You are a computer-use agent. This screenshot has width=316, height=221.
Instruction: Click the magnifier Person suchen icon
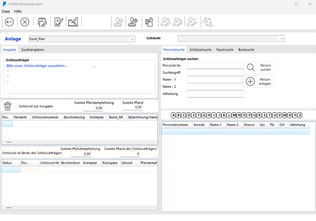[x=251, y=67]
